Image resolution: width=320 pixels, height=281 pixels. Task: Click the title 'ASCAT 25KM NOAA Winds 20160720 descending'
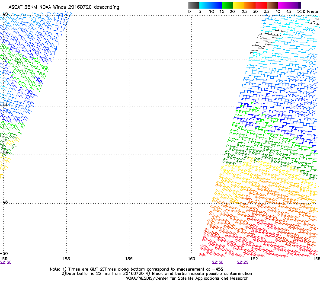point(64,7)
